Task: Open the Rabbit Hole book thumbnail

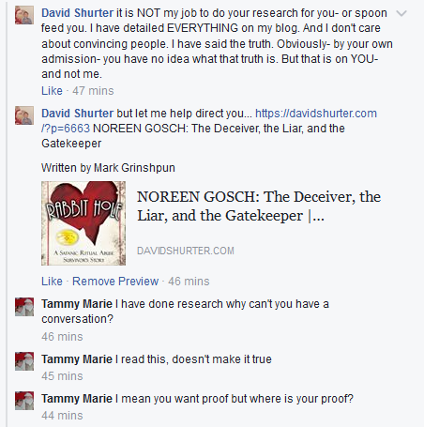Action: [x=83, y=223]
